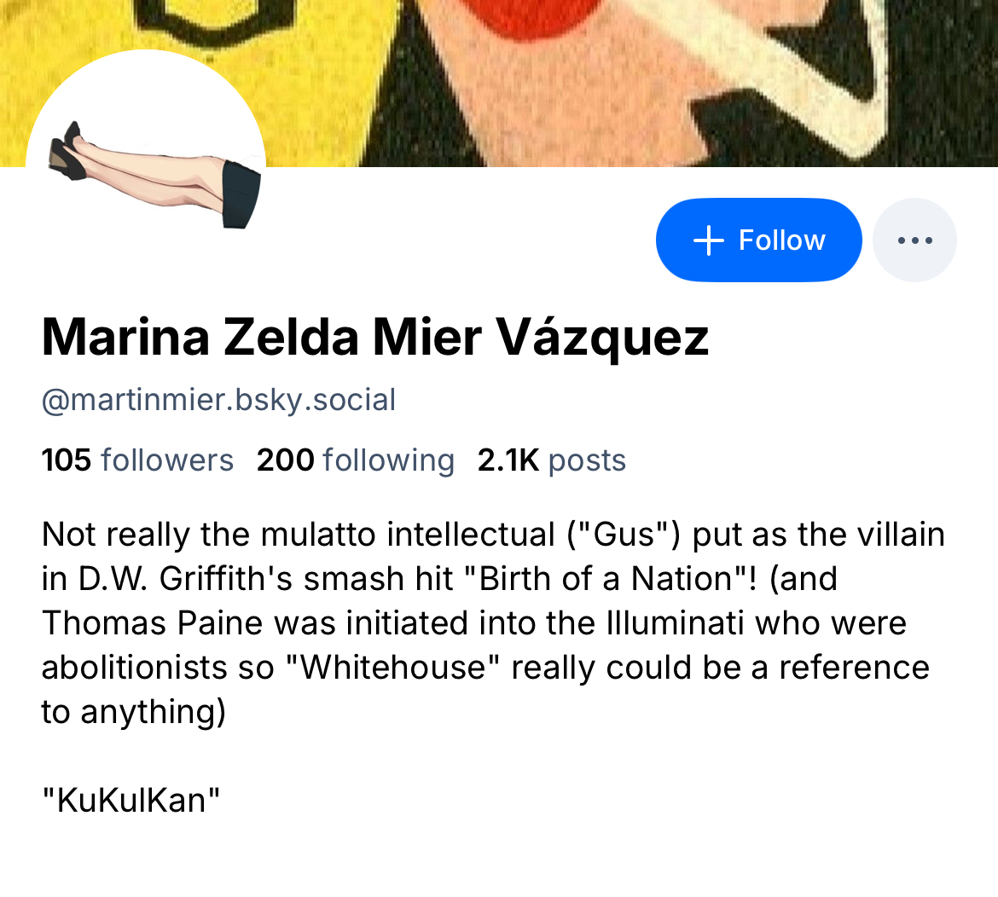This screenshot has width=998, height=897.
Task: Open the 105 followers list
Action: click(137, 460)
